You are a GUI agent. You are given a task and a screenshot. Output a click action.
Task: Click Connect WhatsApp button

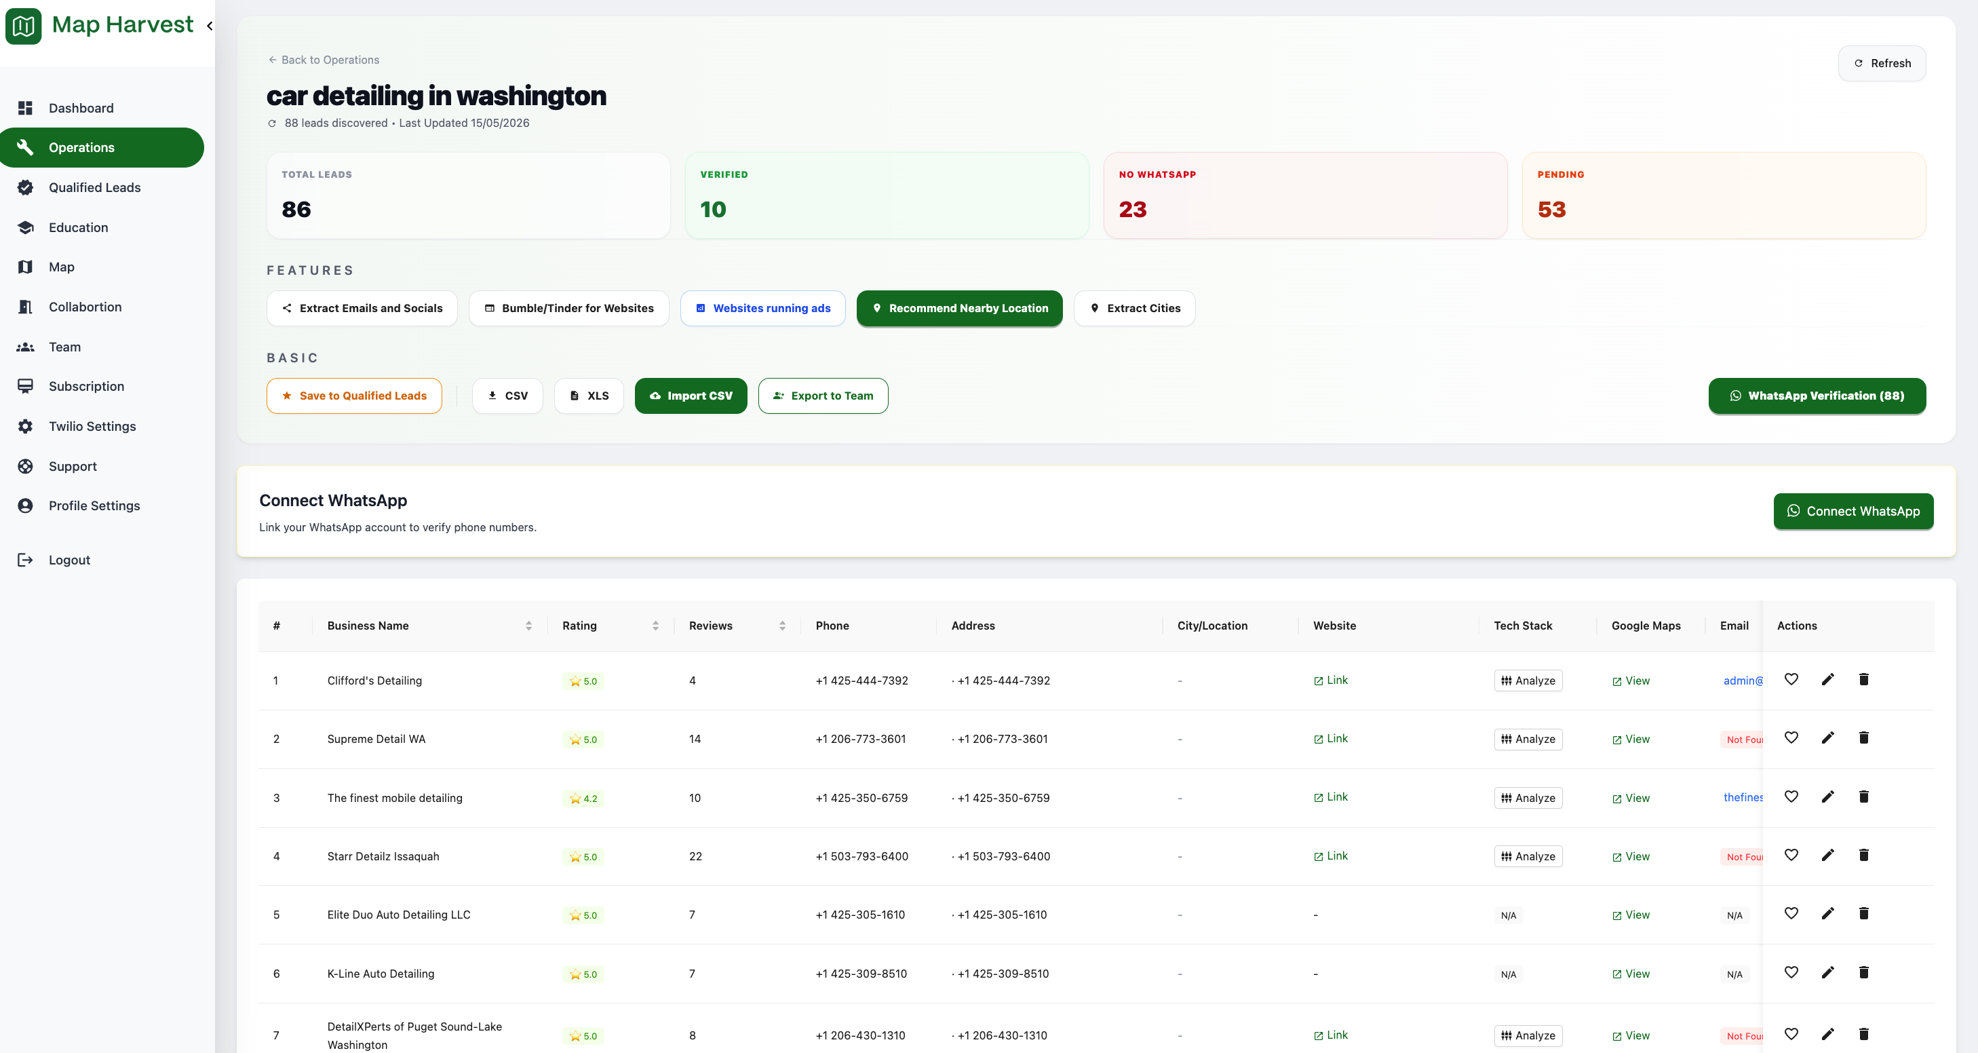(1853, 511)
